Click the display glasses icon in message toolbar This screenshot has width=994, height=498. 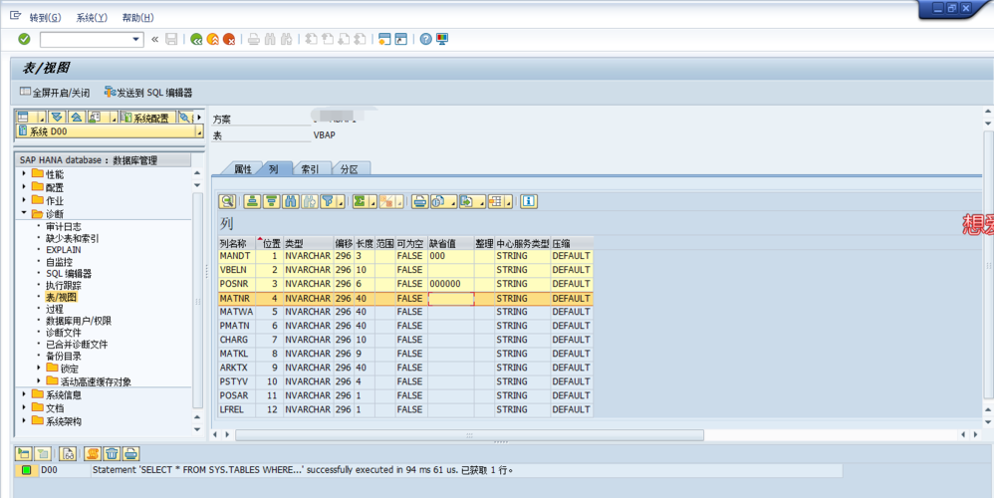pyautogui.click(x=68, y=453)
